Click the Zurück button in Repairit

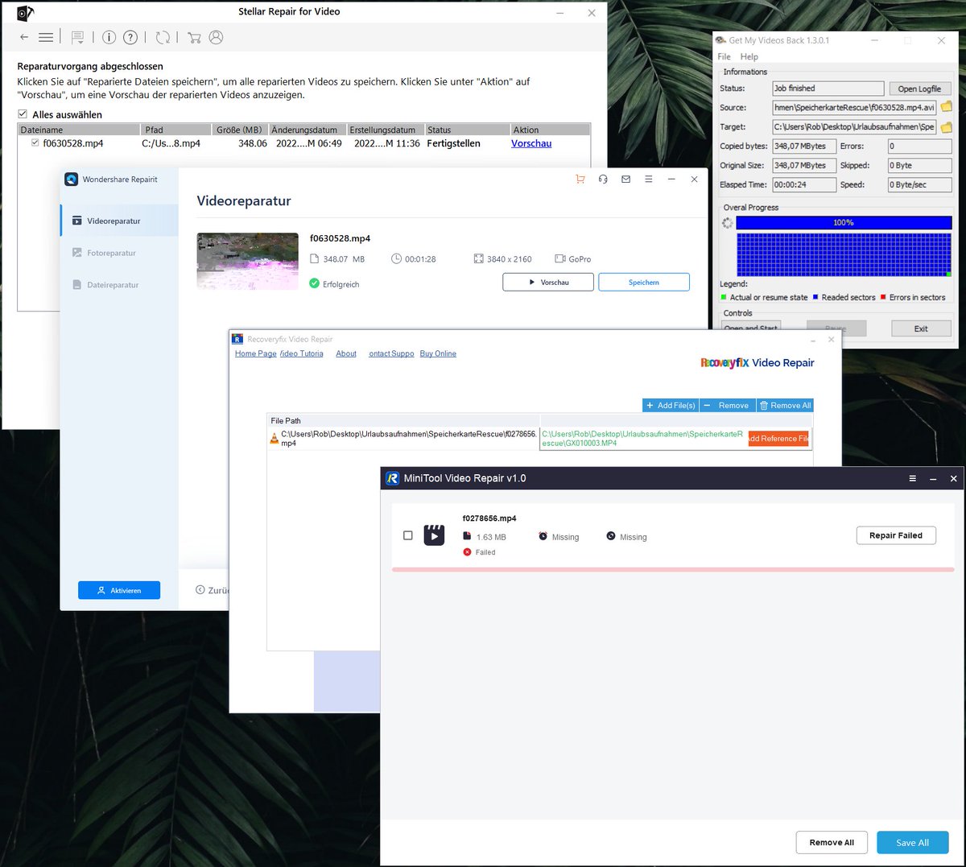click(x=213, y=590)
